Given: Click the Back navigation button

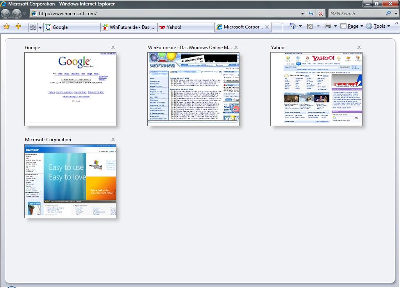Looking at the screenshot, I should tap(5, 14).
